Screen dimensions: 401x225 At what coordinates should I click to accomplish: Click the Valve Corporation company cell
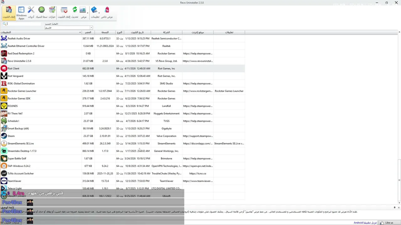[x=166, y=136]
